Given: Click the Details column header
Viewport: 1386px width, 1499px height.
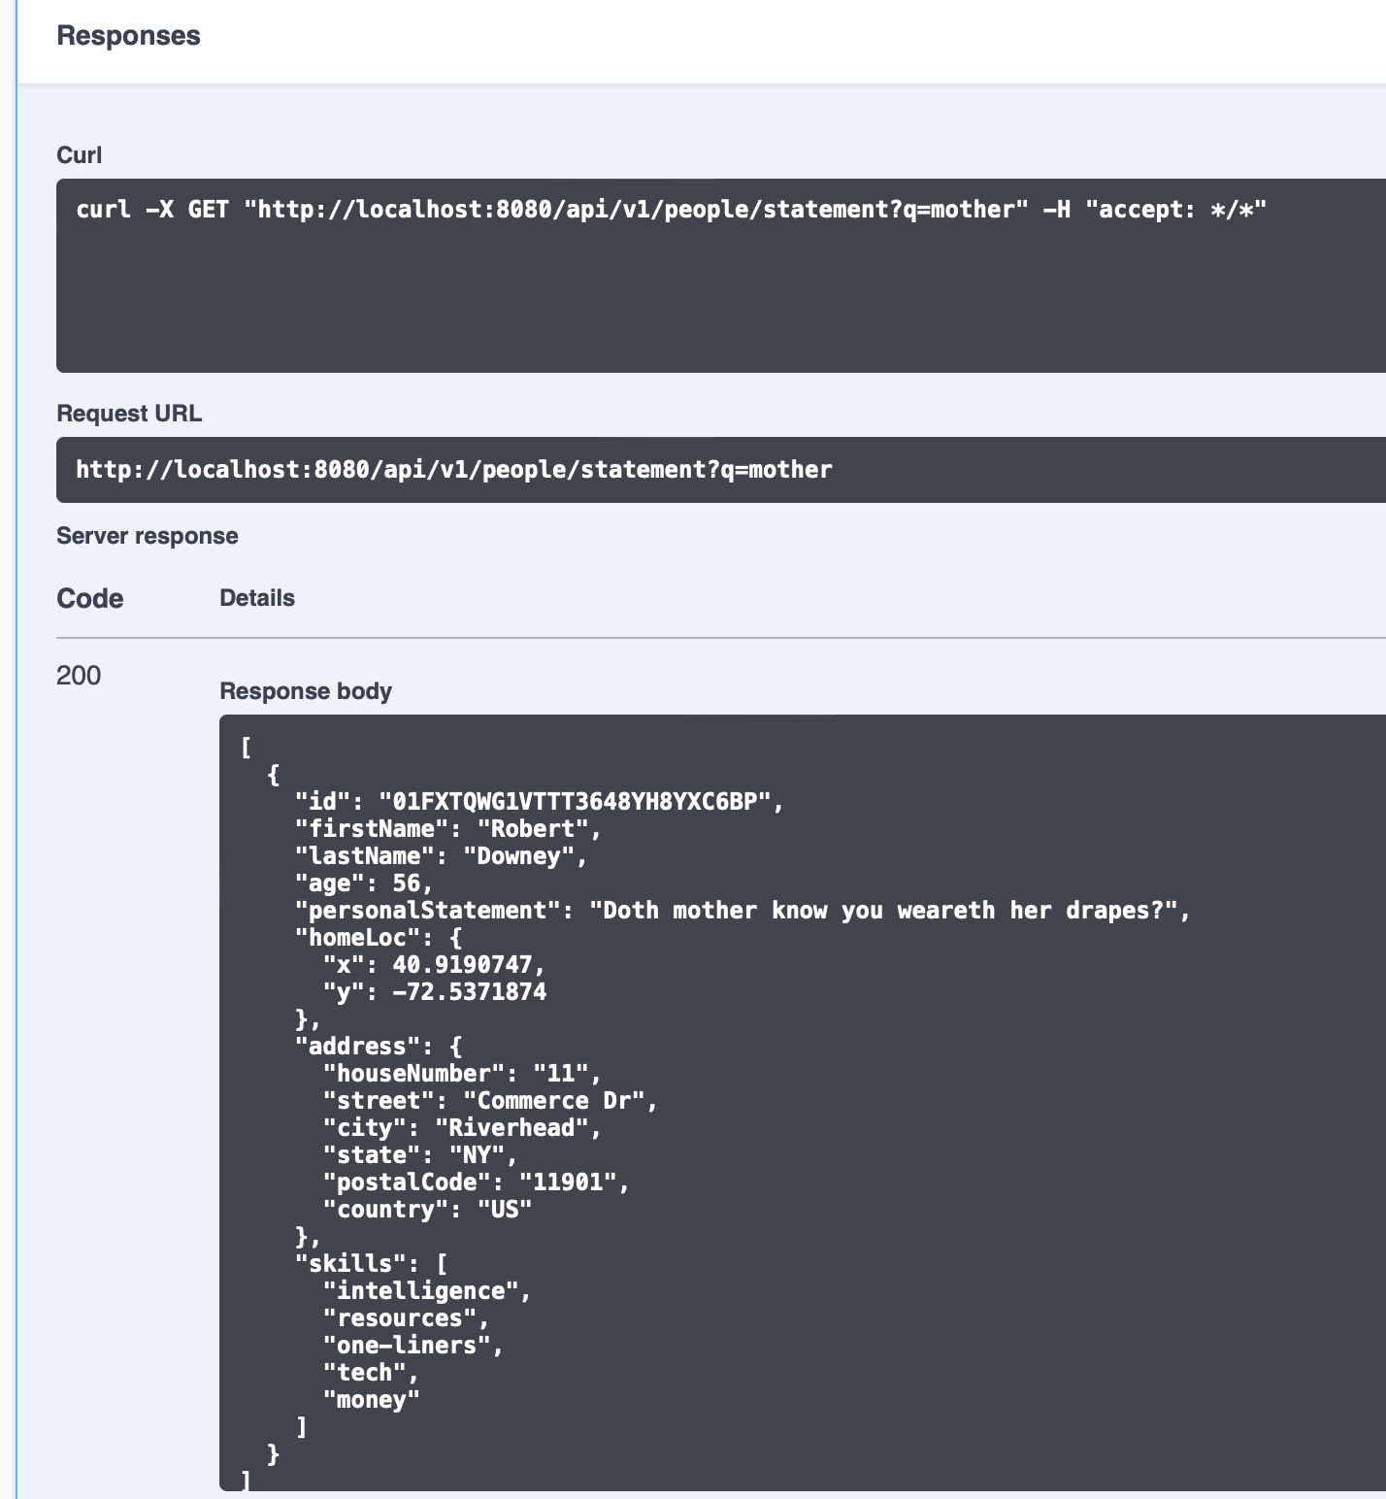Looking at the screenshot, I should pyautogui.click(x=257, y=598).
